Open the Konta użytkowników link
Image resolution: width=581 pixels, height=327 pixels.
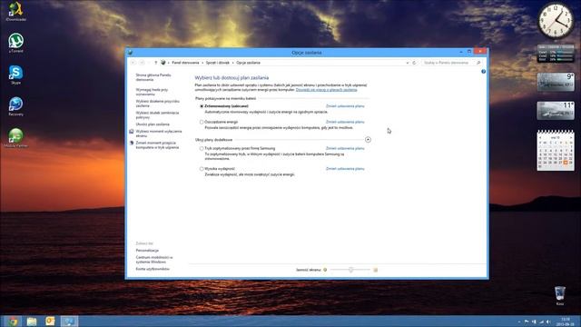pos(153,269)
